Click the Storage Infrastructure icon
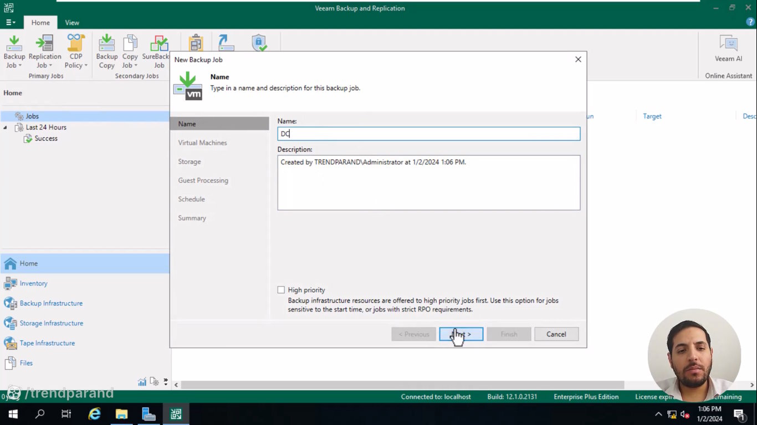 pyautogui.click(x=11, y=323)
